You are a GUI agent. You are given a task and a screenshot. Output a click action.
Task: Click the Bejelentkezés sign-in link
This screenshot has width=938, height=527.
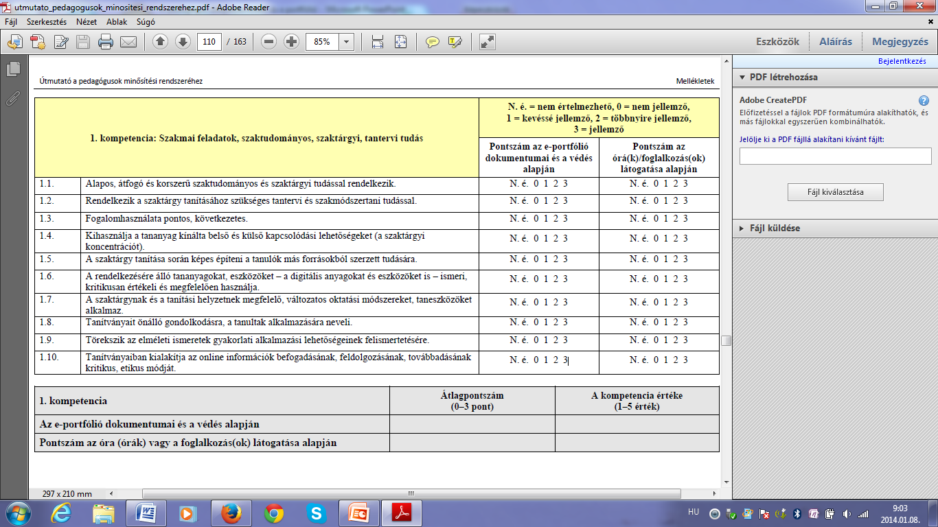click(x=902, y=61)
